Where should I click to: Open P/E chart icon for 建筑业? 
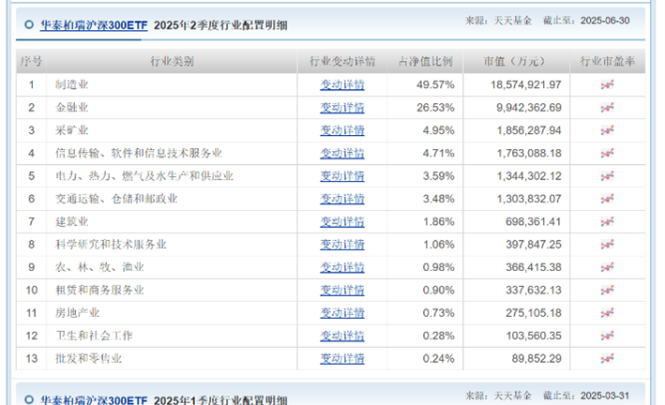click(x=607, y=221)
